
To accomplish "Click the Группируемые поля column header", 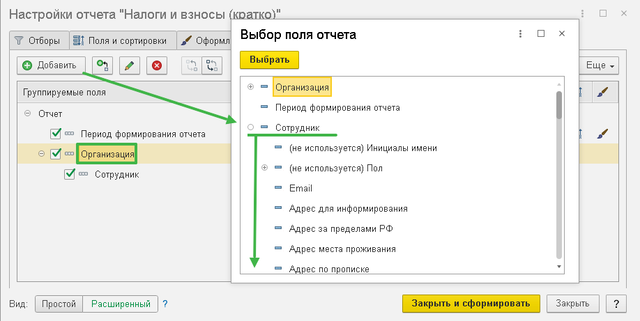I will point(125,93).
